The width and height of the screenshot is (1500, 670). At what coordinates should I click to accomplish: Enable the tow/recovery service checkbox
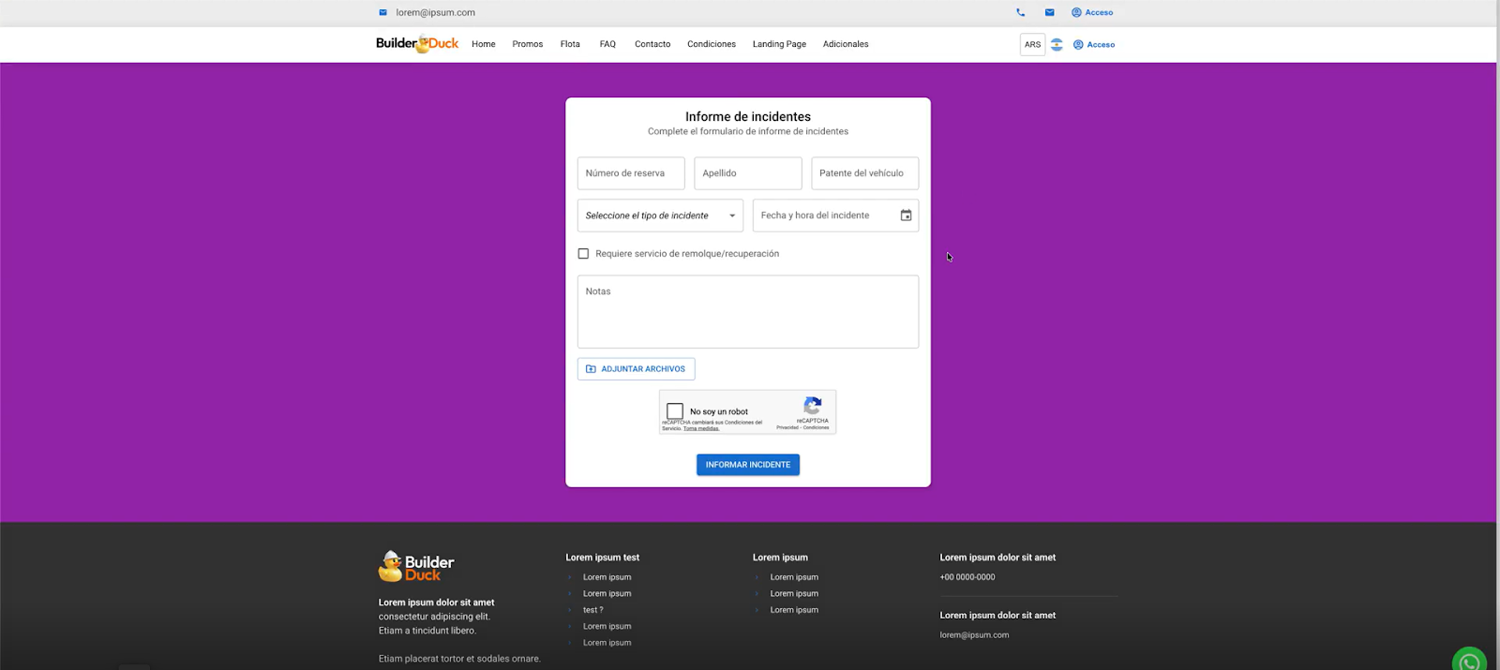pos(583,254)
